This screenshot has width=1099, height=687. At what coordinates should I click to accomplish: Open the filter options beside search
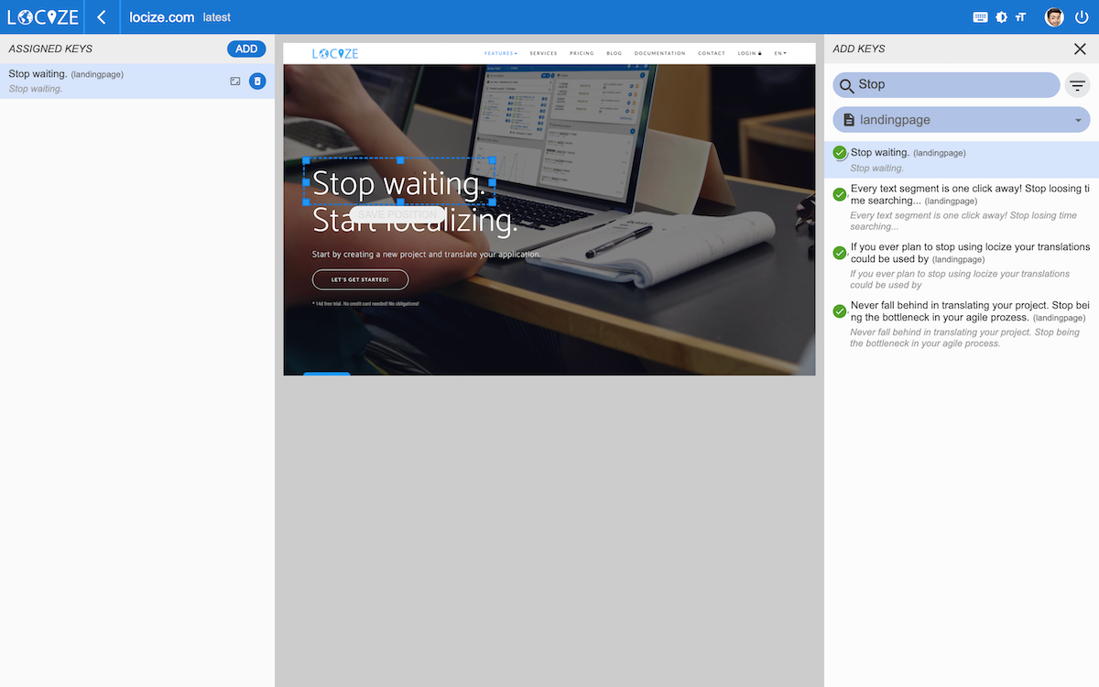(x=1078, y=85)
